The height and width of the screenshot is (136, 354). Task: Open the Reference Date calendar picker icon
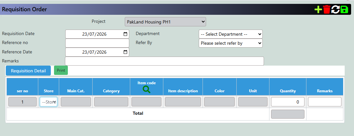click(125, 52)
